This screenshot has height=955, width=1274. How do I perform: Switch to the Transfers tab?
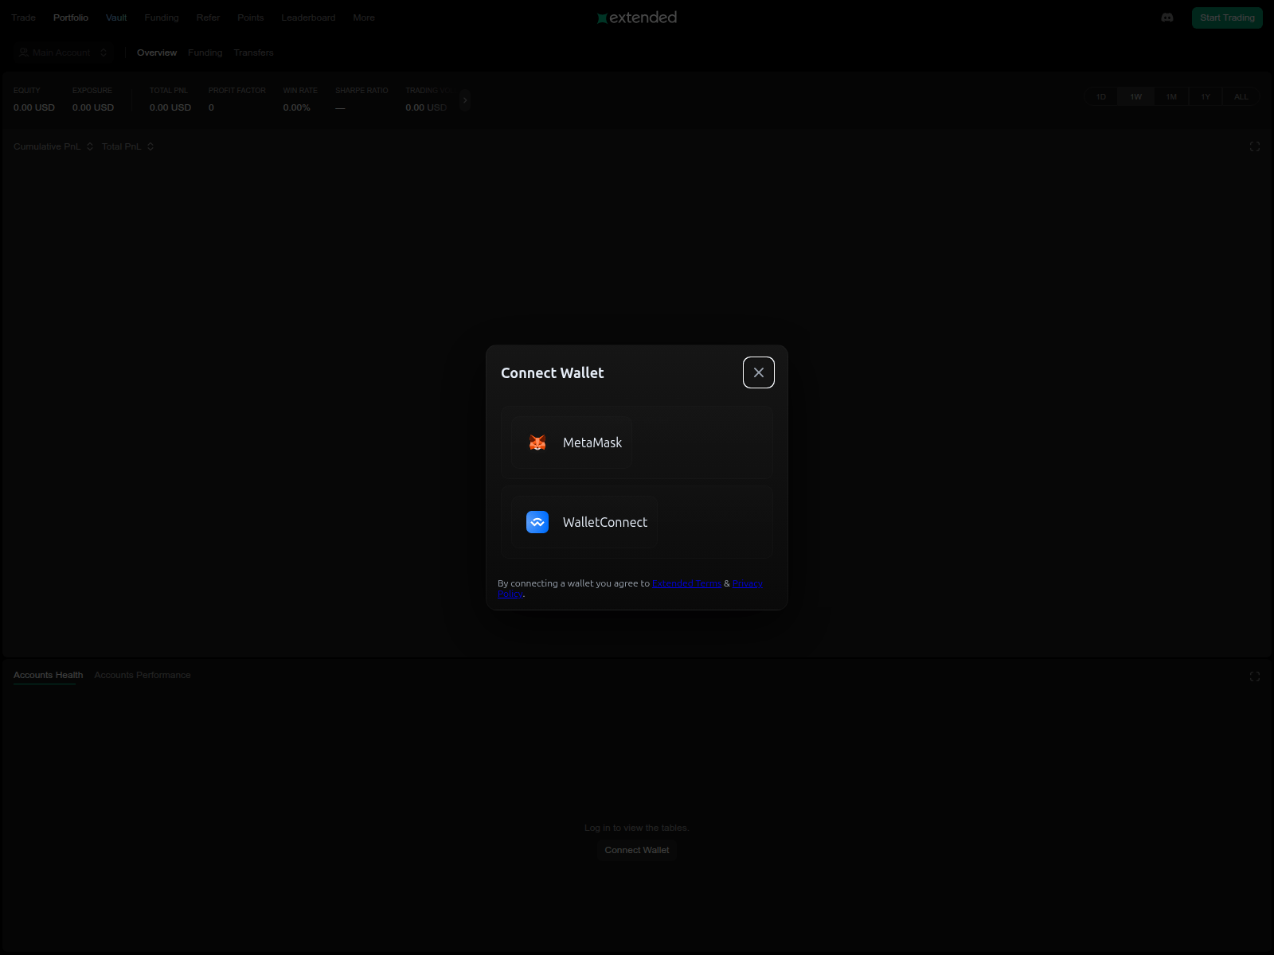pos(253,53)
